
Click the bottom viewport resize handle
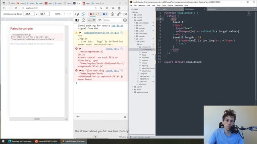point(37,119)
